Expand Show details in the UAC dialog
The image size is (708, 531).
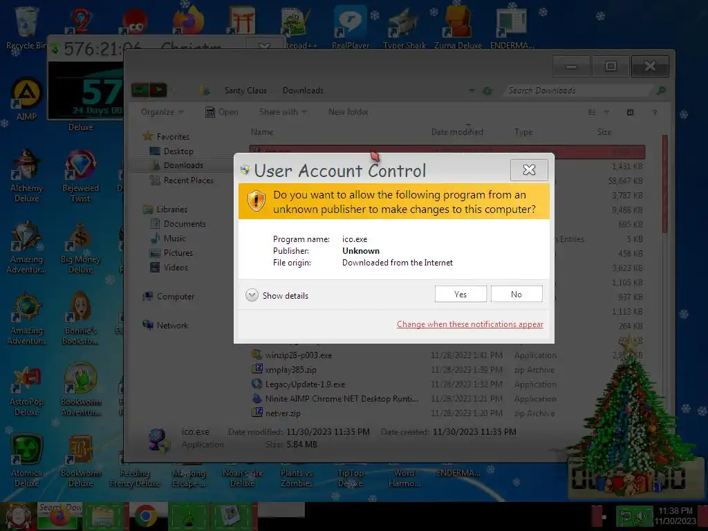point(277,295)
